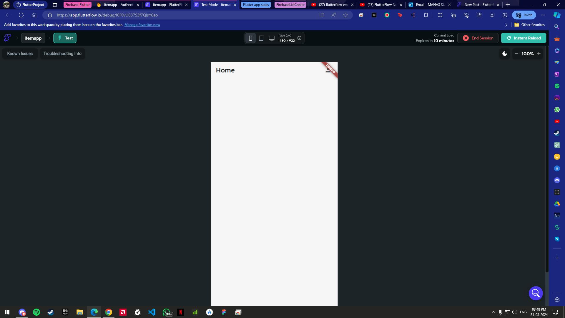
Task: Open the Read aloud icon
Action: pyautogui.click(x=334, y=15)
